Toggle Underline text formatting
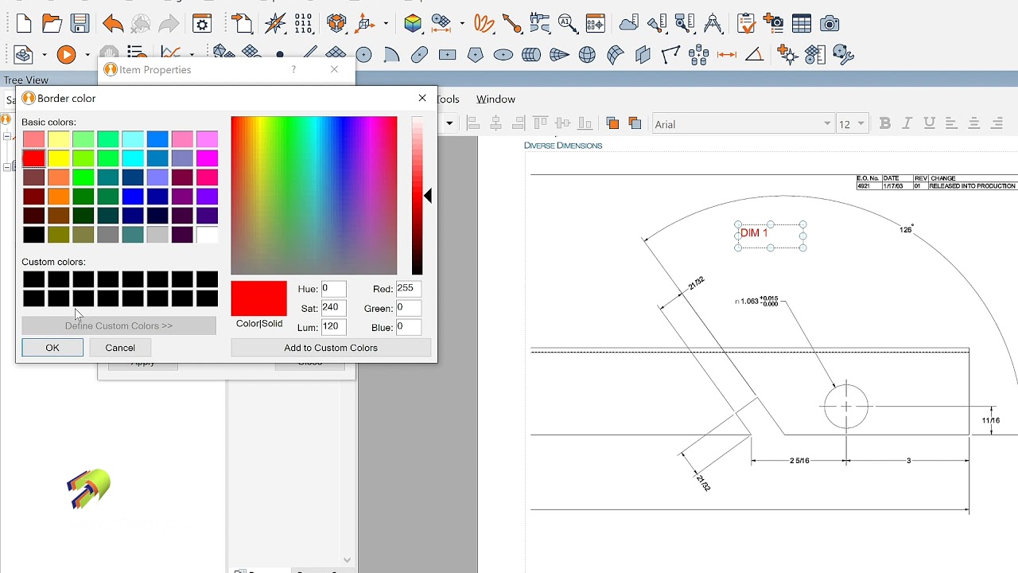The height and width of the screenshot is (573, 1018). coord(929,123)
